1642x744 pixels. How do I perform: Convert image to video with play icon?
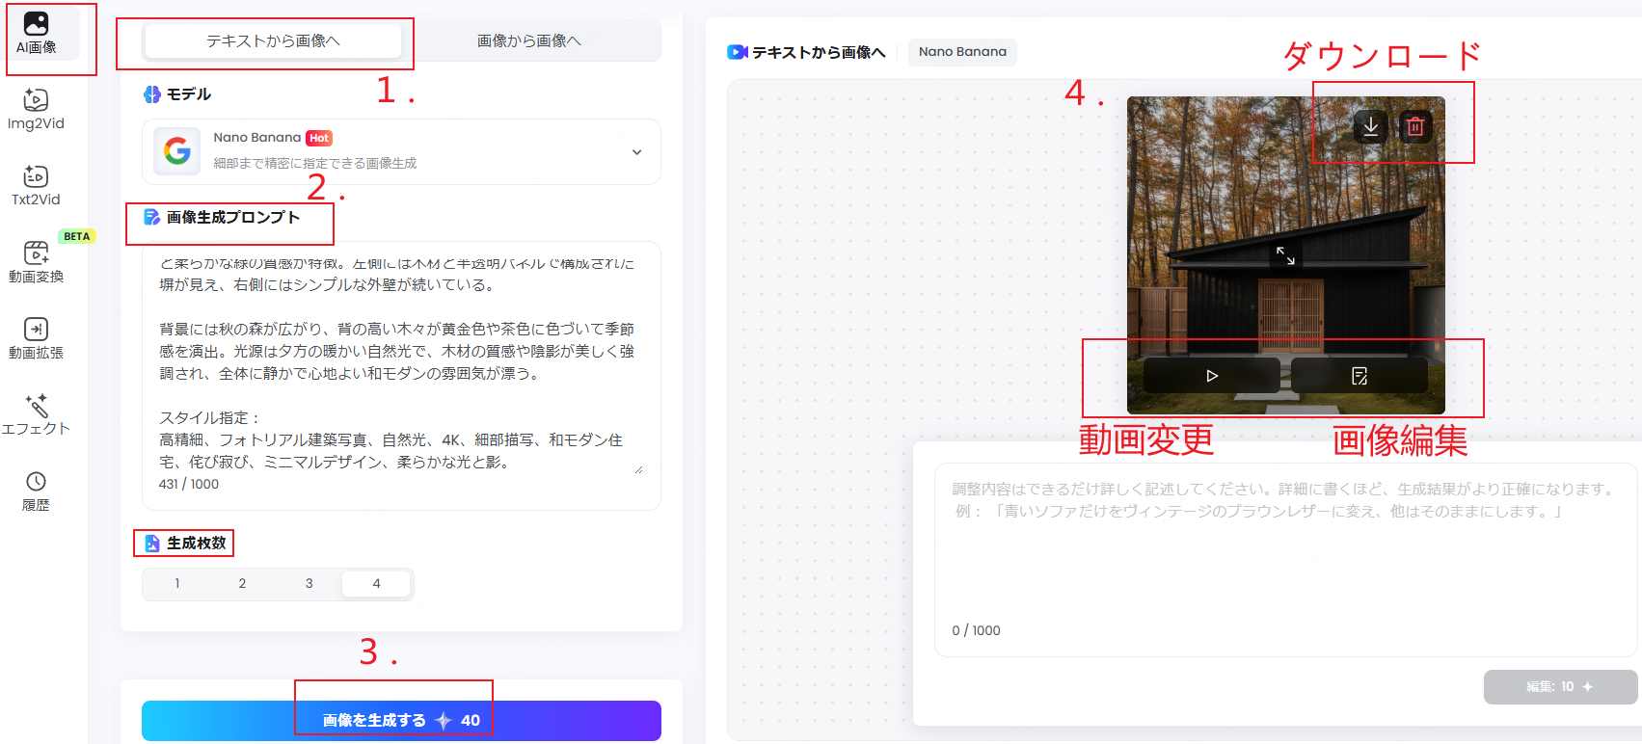pyautogui.click(x=1212, y=376)
